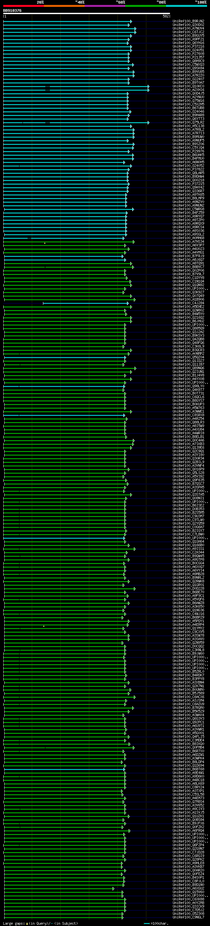Click the UniRef100_A9HLE8 label
This screenshot has width=210, height=926.
tap(188, 863)
